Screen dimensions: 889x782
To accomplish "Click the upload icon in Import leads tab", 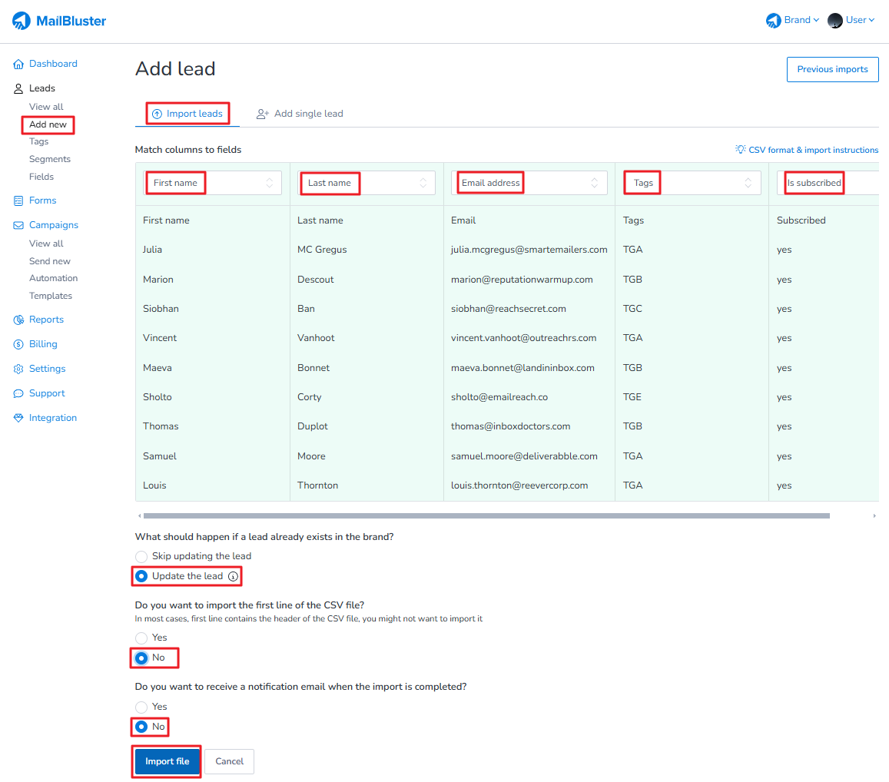I will point(157,114).
